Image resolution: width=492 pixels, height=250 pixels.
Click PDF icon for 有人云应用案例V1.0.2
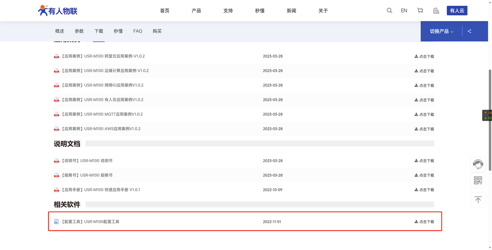pos(57,100)
